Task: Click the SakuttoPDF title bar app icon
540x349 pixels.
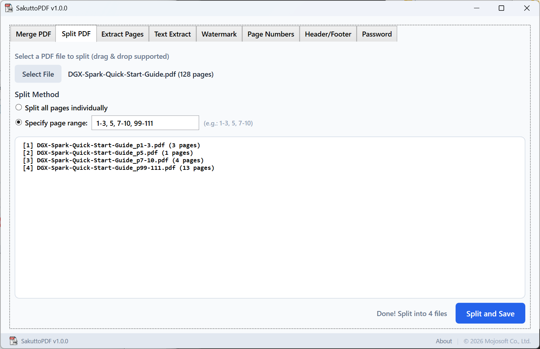Action: click(x=9, y=8)
